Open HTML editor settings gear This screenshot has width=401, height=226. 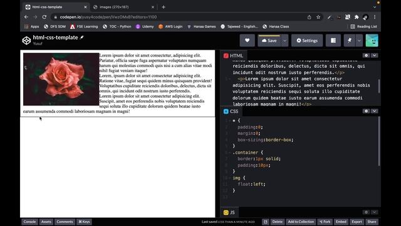[366, 55]
